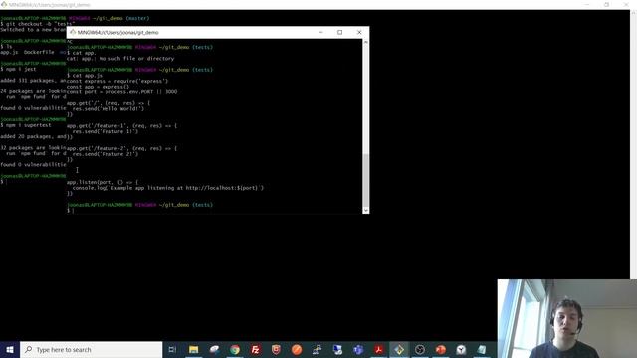Click scroll-up arrow in front terminal scrollbar
Image resolution: width=637 pixels, height=358 pixels.
pos(365,42)
